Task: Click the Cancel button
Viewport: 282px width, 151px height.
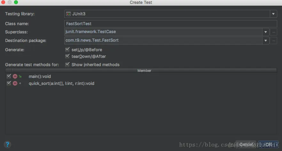Action: [246, 144]
